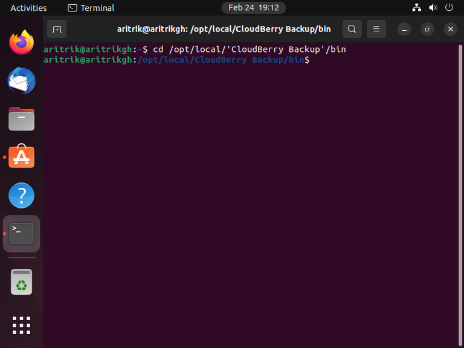Open the clock and calendar panel
464x348 pixels.
pos(254,8)
